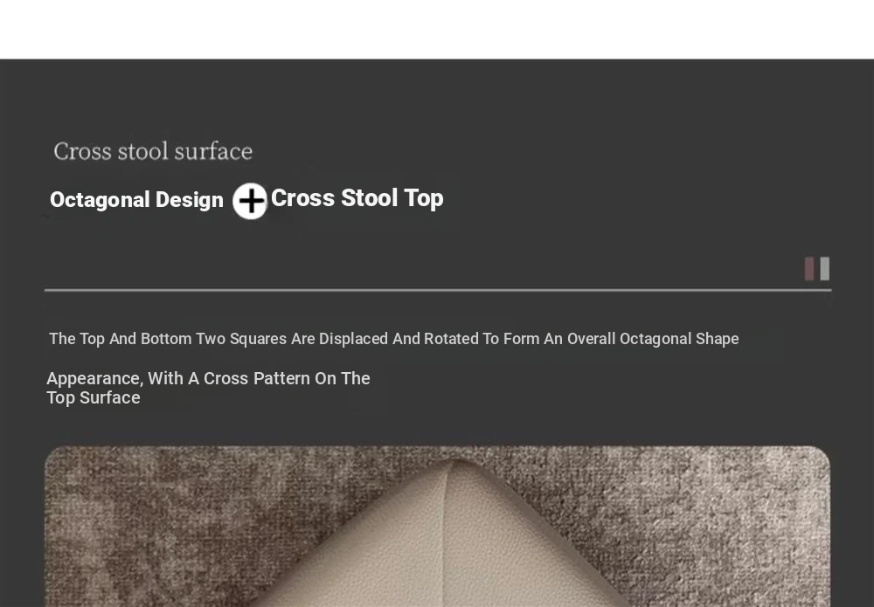Click the word "Design" beside the plus icon
This screenshot has height=607, width=874.
[x=190, y=200]
